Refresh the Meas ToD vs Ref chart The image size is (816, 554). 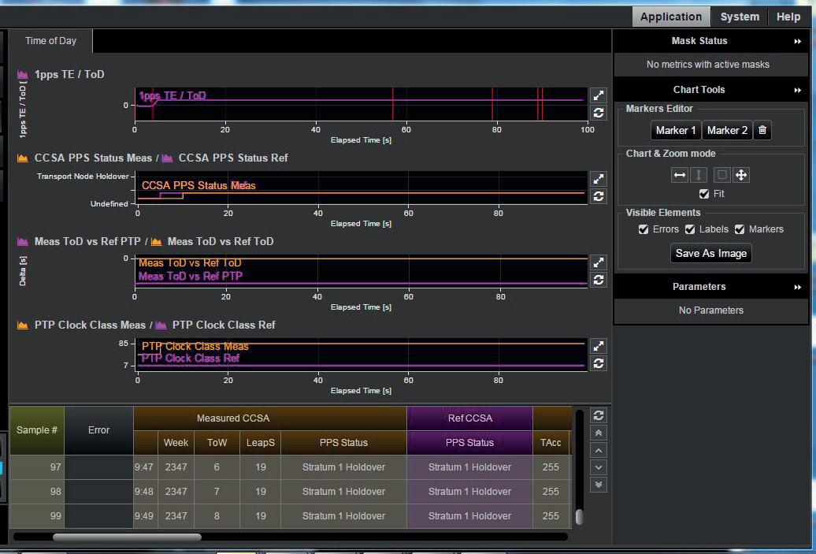coord(599,280)
